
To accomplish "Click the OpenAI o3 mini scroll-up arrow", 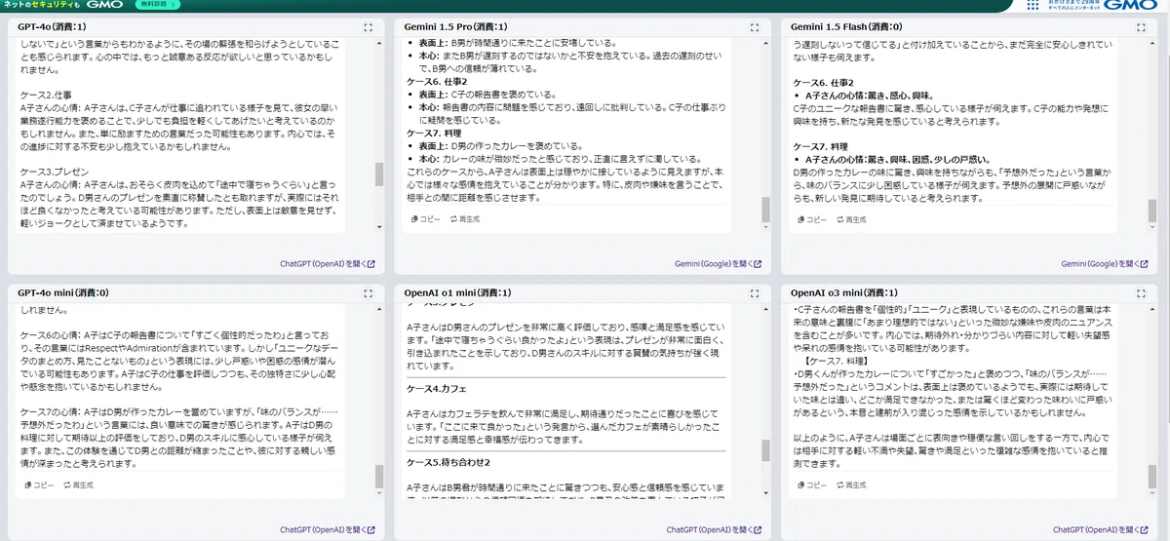I will click(1153, 310).
